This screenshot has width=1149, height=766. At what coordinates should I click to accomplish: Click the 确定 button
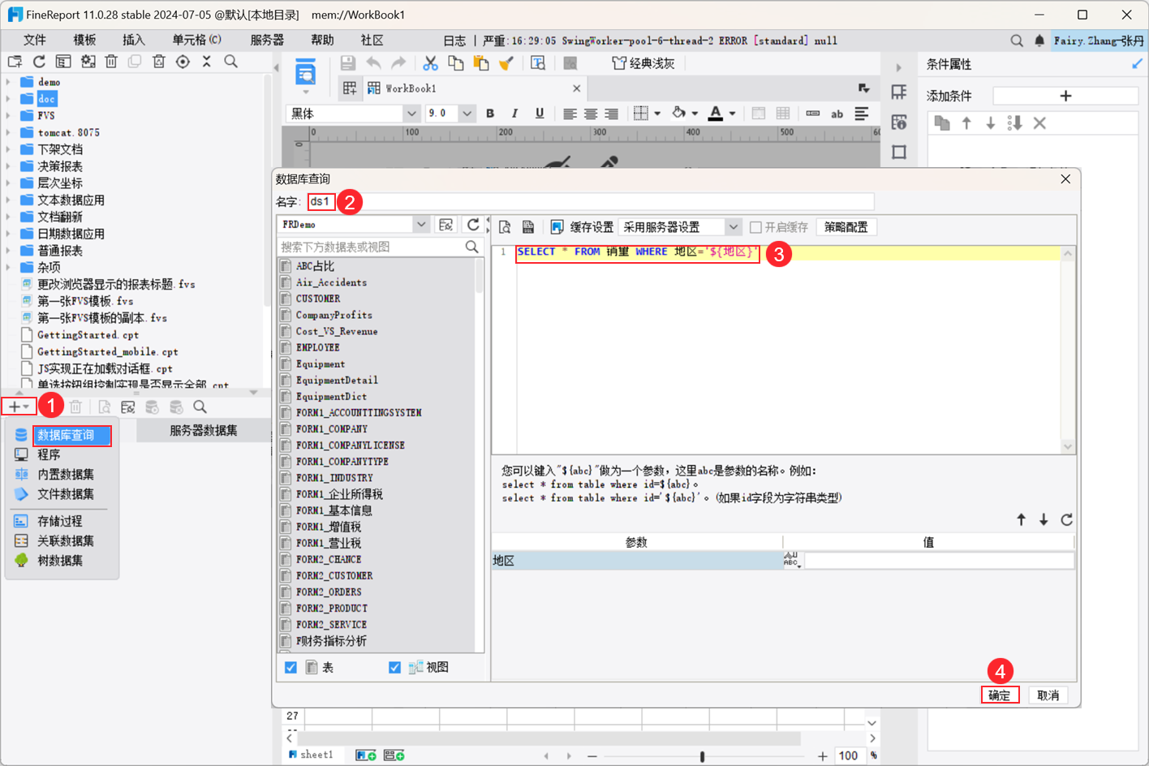pyautogui.click(x=999, y=695)
